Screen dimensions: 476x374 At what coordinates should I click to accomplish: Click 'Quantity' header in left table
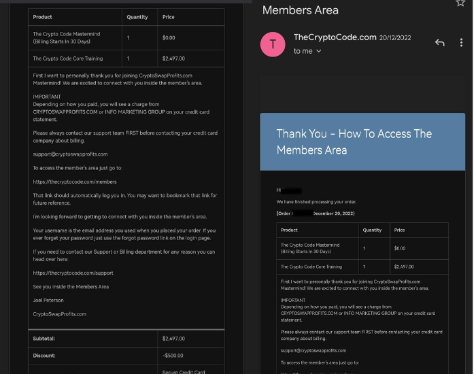(137, 17)
